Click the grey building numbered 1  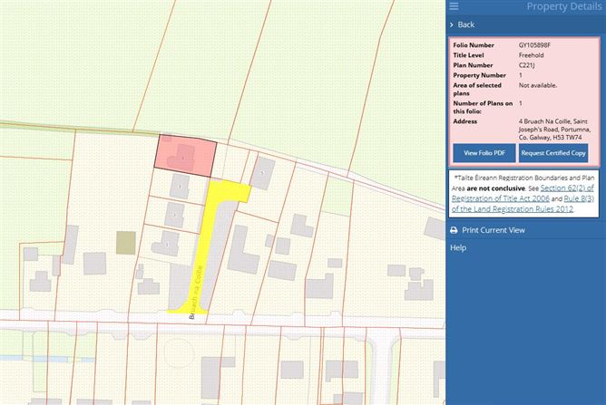[x=168, y=245]
